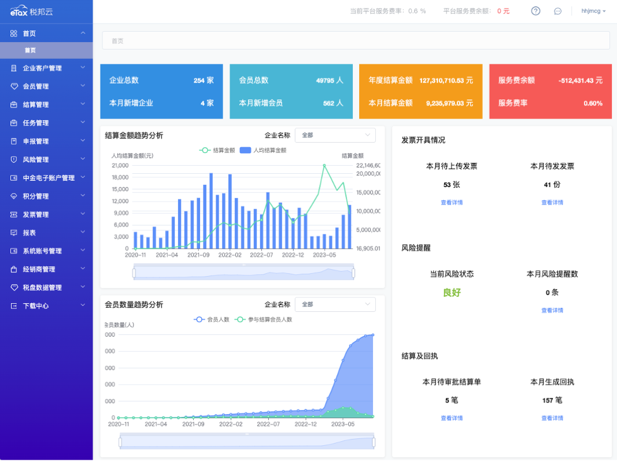
Task: Open 企业名称 dropdown in 会员数量趋势分析
Action: click(x=335, y=304)
